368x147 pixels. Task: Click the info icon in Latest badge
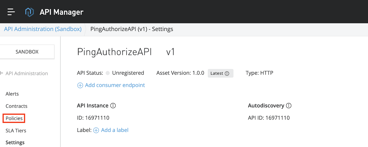tap(227, 73)
